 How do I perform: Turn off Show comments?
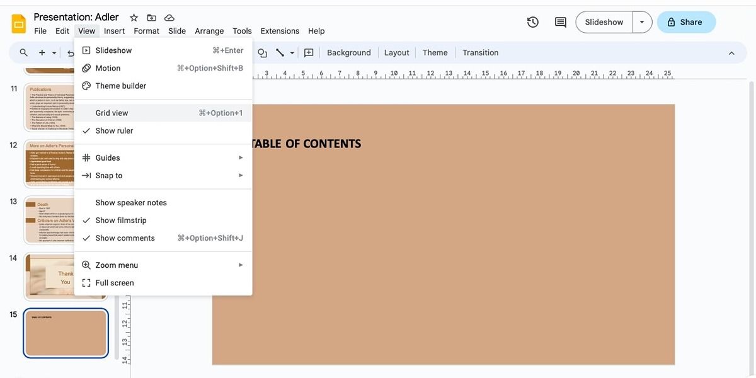(x=125, y=238)
